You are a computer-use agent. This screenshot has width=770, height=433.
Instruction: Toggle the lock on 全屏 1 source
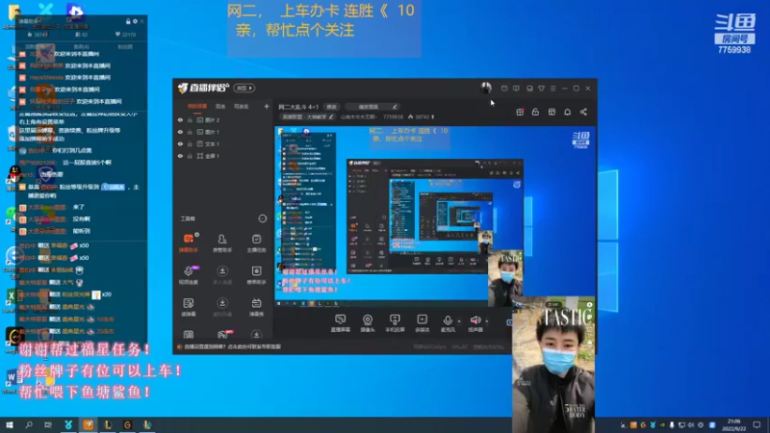(x=190, y=156)
